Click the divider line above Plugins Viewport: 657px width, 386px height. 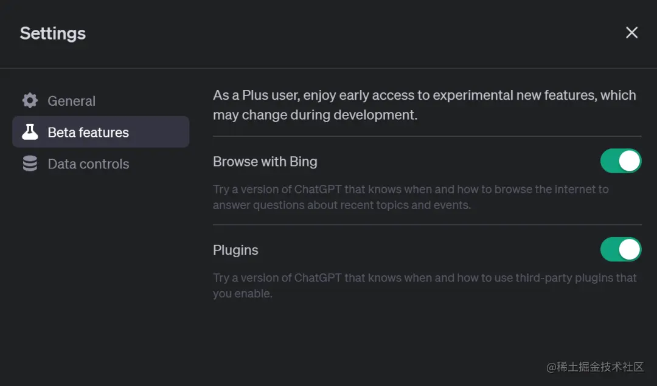point(427,225)
